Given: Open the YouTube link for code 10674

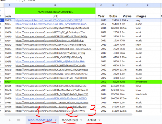Looking at the screenshot, I should tap(53, 49).
